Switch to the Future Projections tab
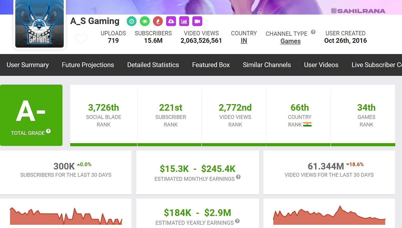This screenshot has height=228, width=402. 88,65
